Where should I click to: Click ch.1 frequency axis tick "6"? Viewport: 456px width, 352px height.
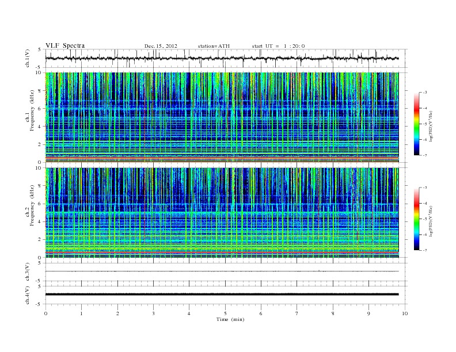click(40, 108)
